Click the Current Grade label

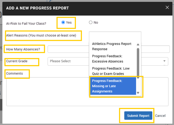(17, 61)
